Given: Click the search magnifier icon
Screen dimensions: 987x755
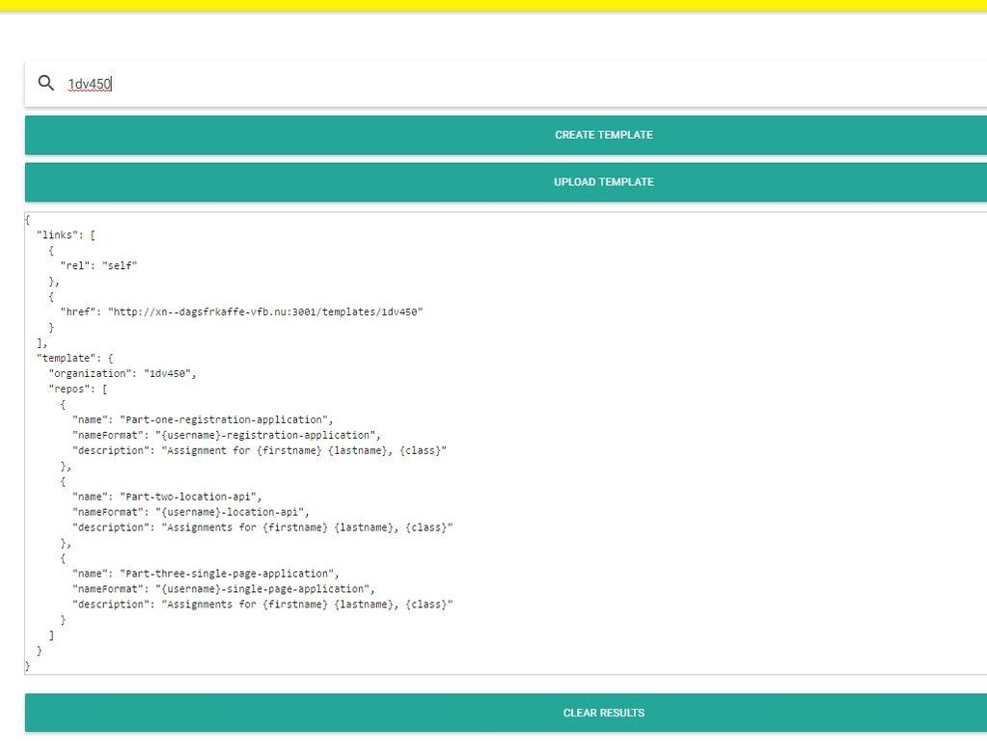Looking at the screenshot, I should (x=46, y=83).
